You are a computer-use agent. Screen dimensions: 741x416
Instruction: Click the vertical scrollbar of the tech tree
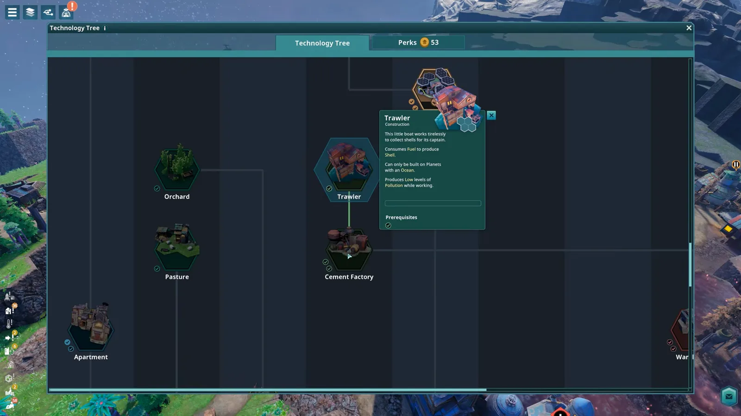click(x=690, y=264)
